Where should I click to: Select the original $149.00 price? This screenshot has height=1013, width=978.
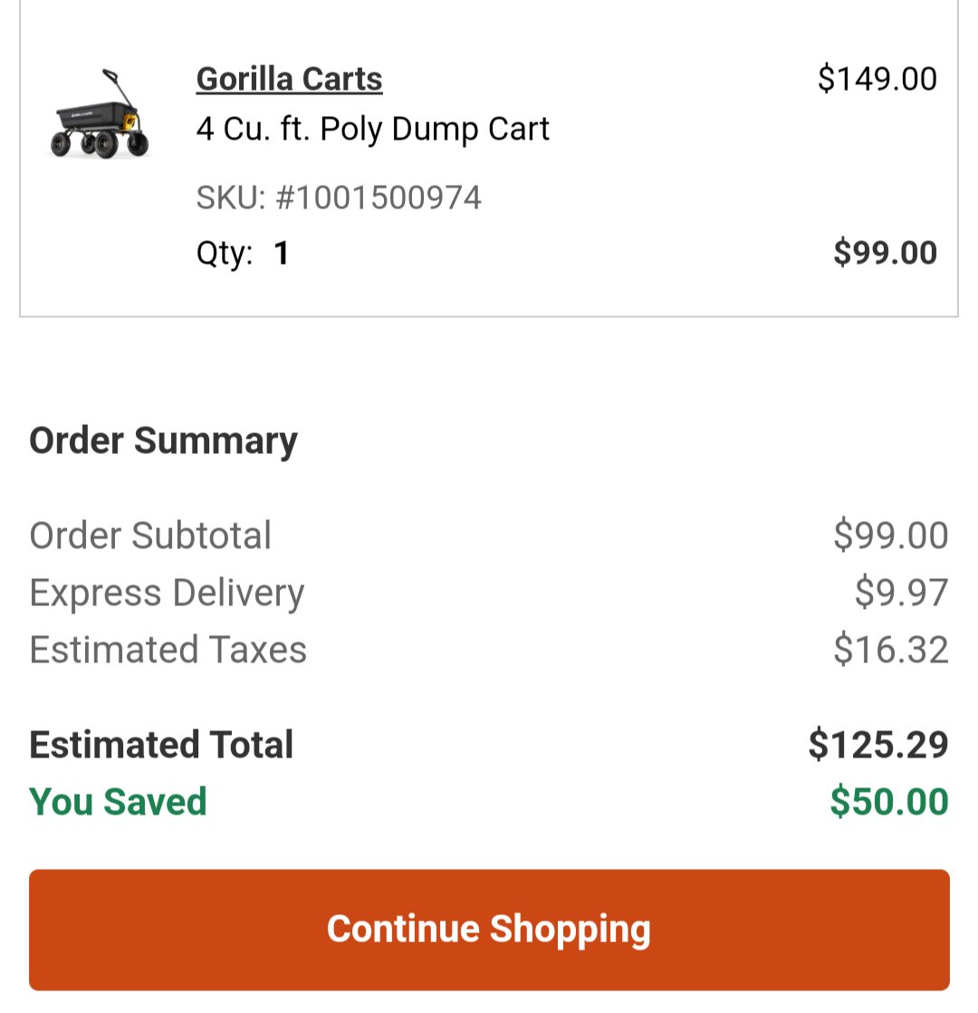pyautogui.click(x=877, y=78)
